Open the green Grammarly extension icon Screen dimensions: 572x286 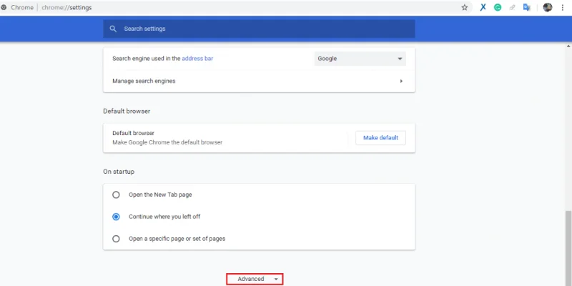tap(498, 8)
